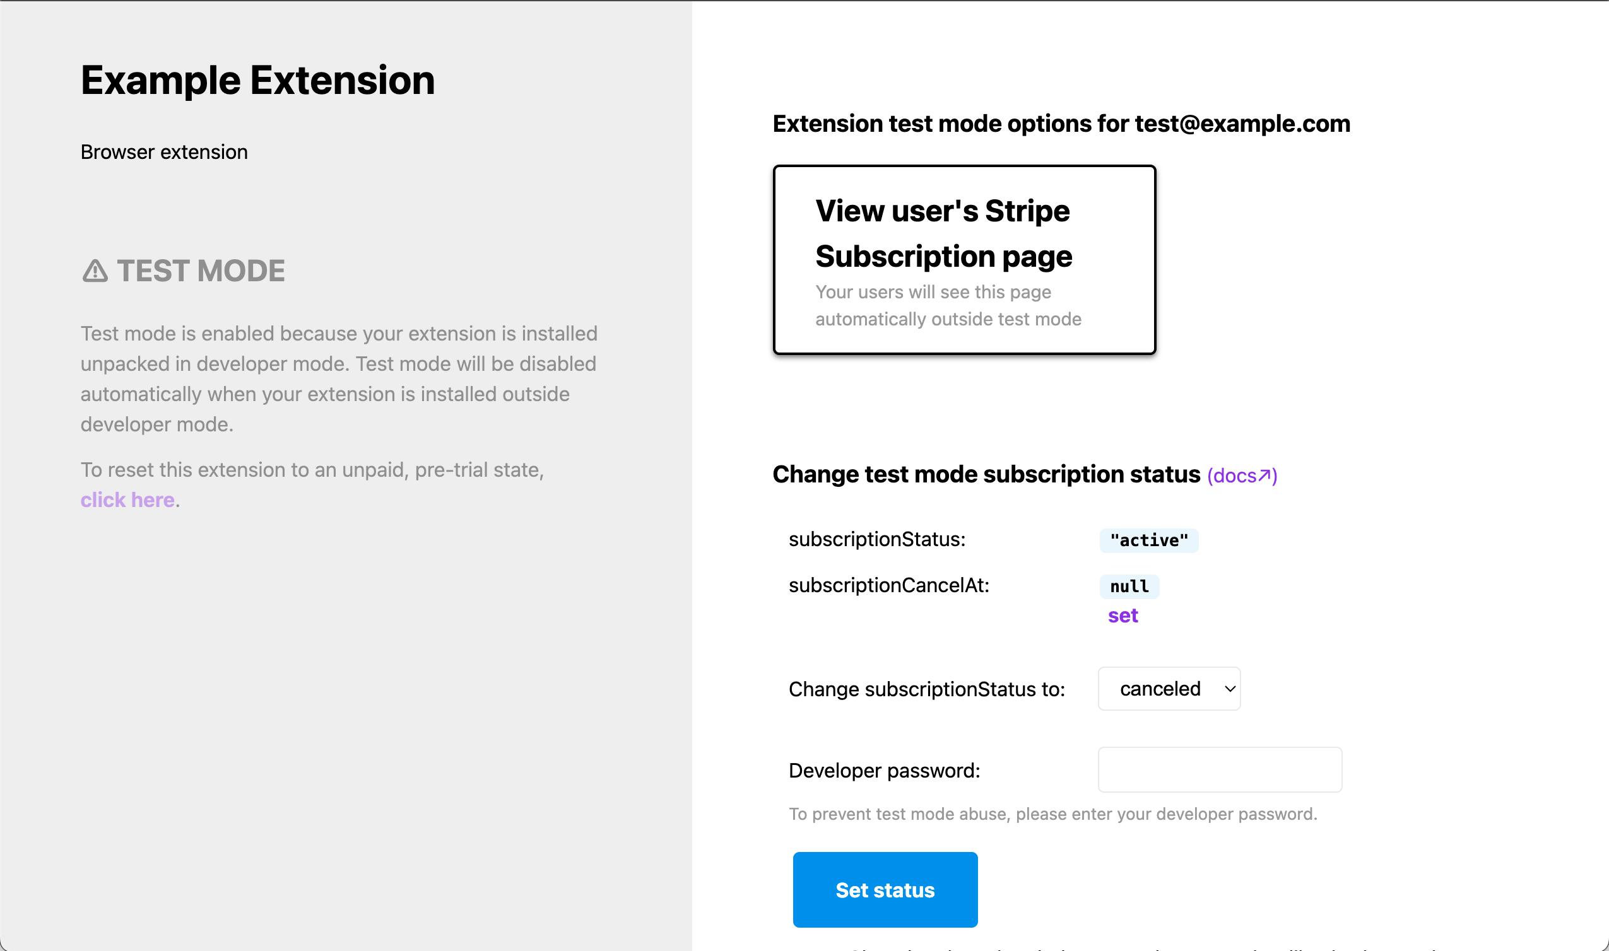Click the 'Extension test mode options' heading
1609x951 pixels.
point(1061,124)
